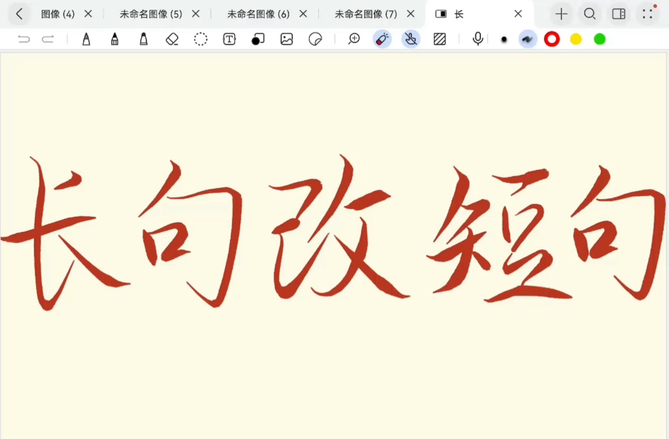Image resolution: width=669 pixels, height=439 pixels.
Task: Select the dotted lasso selection tool
Action: (x=201, y=39)
